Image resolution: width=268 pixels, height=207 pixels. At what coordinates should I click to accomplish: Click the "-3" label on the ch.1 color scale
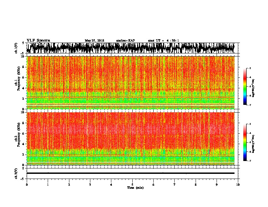(x=249, y=68)
